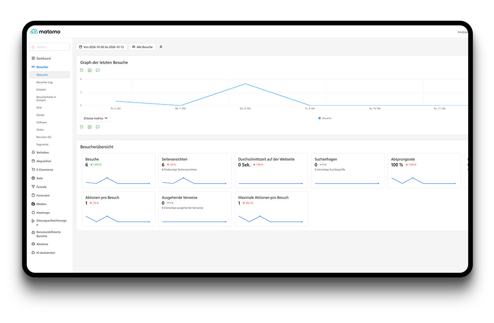Click Maximale Aktionen pro Besuch card
This screenshot has width=494, height=323.
[271, 209]
